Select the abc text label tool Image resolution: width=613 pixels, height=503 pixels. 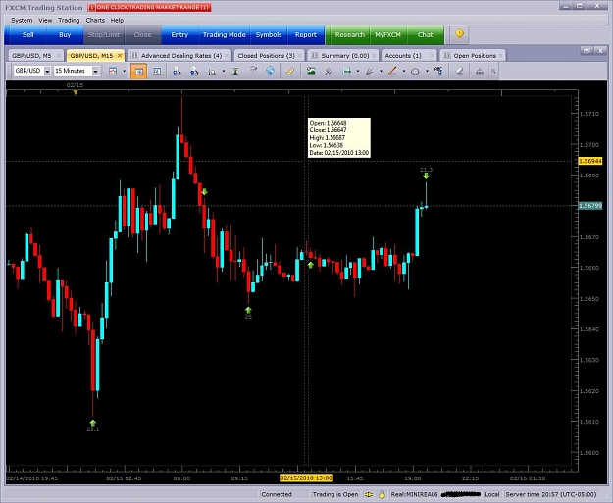pos(438,71)
